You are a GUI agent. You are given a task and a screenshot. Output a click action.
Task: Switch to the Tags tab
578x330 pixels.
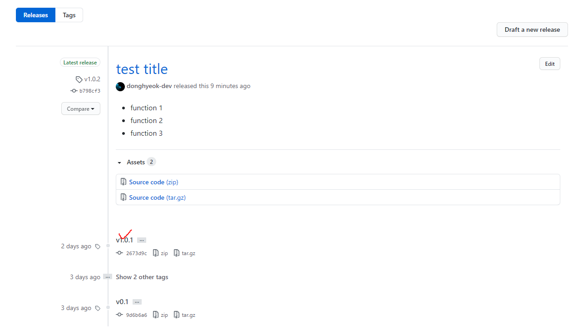pyautogui.click(x=69, y=15)
